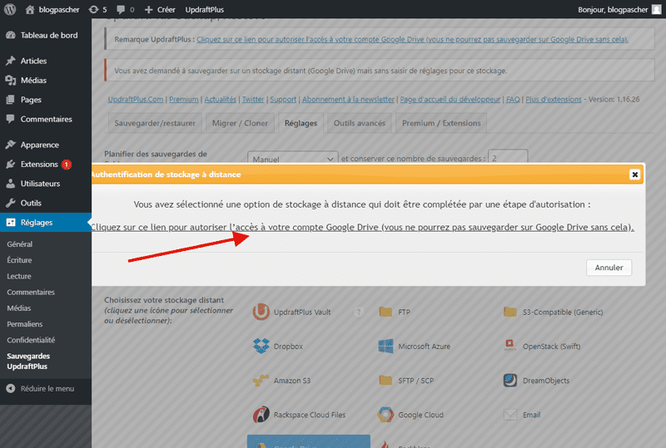This screenshot has height=448, width=666.
Task: Click the Remarque UpdraftPlus Google Drive link
Action: pyautogui.click(x=412, y=39)
